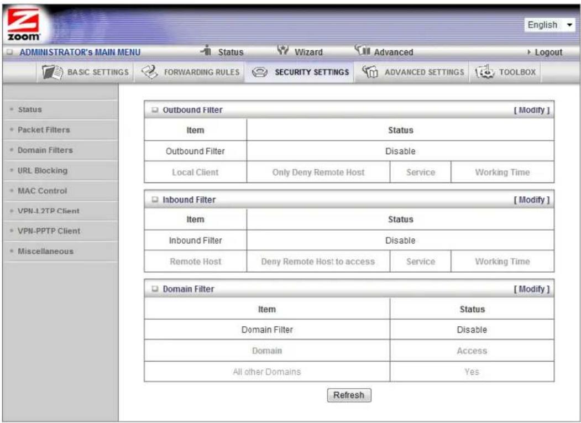This screenshot has width=581, height=423.
Task: Click Modify for Outbound Filter
Action: point(531,110)
